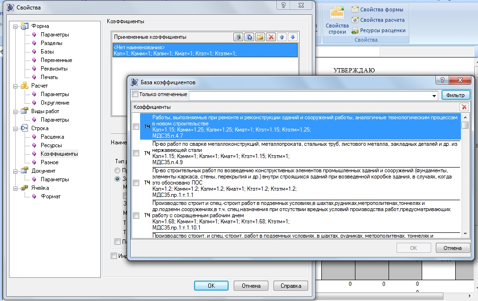The width and height of the screenshot is (478, 301).
Task: Open Ресурсы расценки in the ribbon
Action: point(378,30)
